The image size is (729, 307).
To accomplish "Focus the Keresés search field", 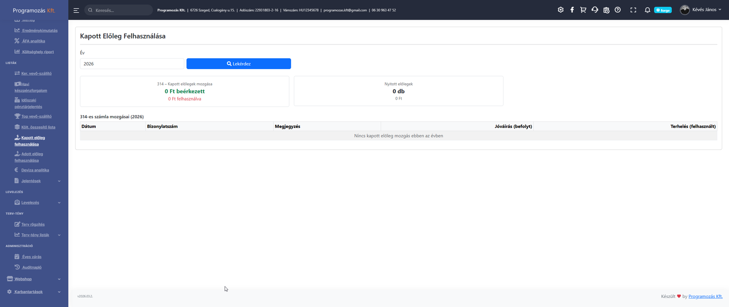I will (118, 10).
